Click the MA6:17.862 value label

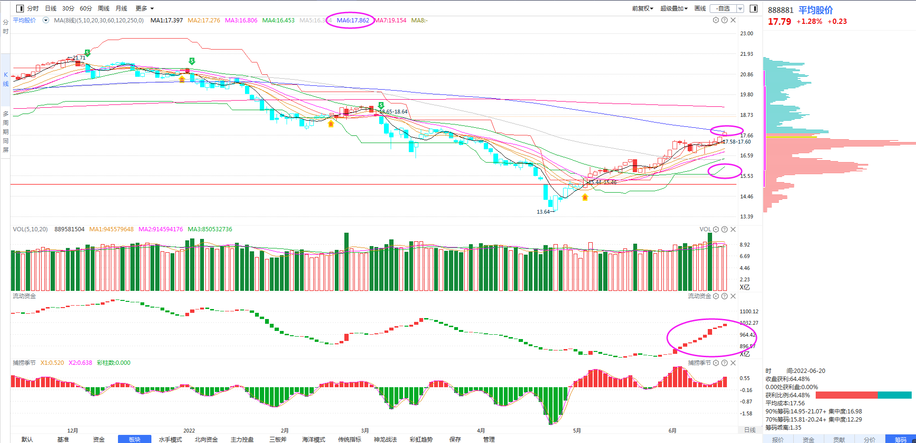(x=352, y=21)
